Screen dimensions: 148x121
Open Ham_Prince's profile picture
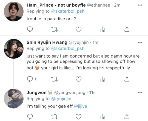(14, 12)
